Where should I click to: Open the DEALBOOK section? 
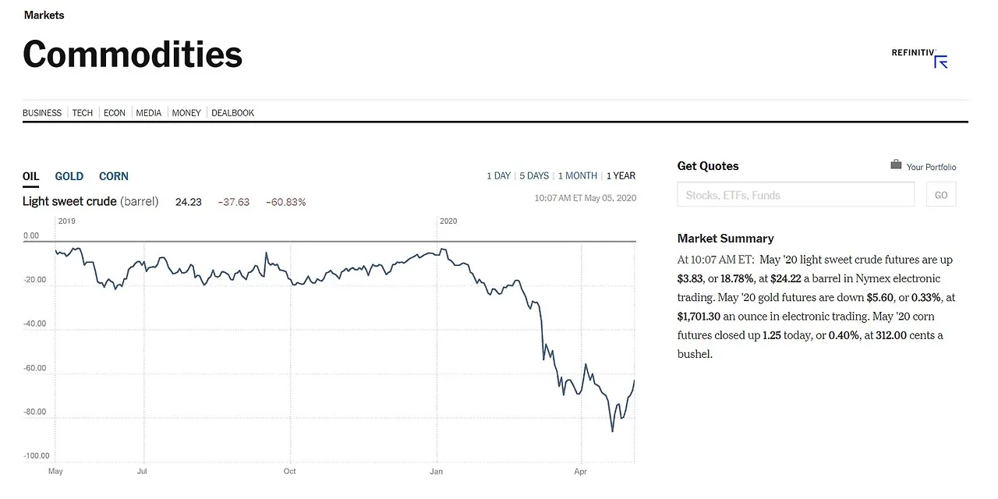[232, 112]
